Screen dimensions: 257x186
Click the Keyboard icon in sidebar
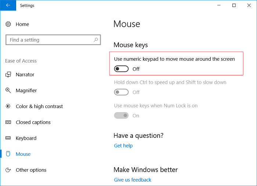pos(8,138)
